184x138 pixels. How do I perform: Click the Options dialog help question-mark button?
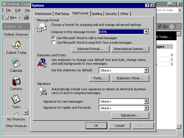pyautogui.click(x=147, y=5)
